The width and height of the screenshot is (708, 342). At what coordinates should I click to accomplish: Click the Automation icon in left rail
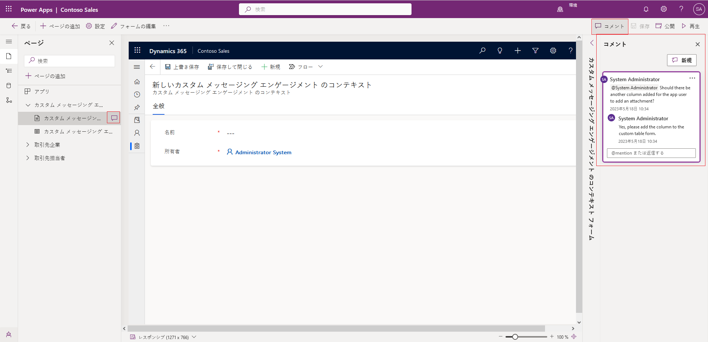9,100
